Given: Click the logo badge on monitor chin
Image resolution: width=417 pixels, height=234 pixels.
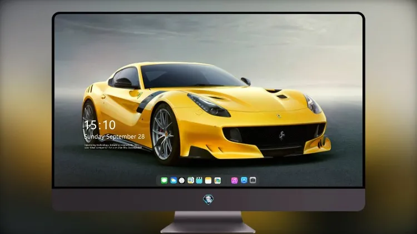Looking at the screenshot, I should (x=209, y=200).
